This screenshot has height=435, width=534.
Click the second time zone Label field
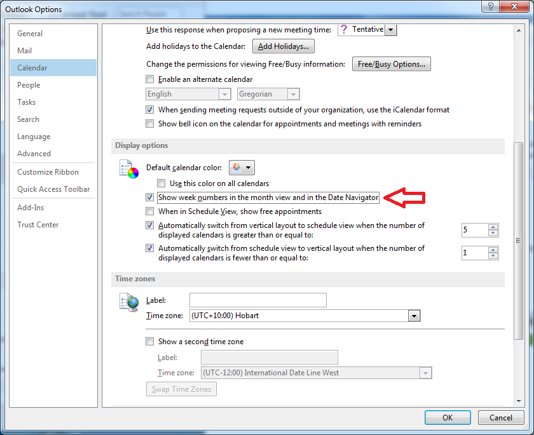[270, 357]
